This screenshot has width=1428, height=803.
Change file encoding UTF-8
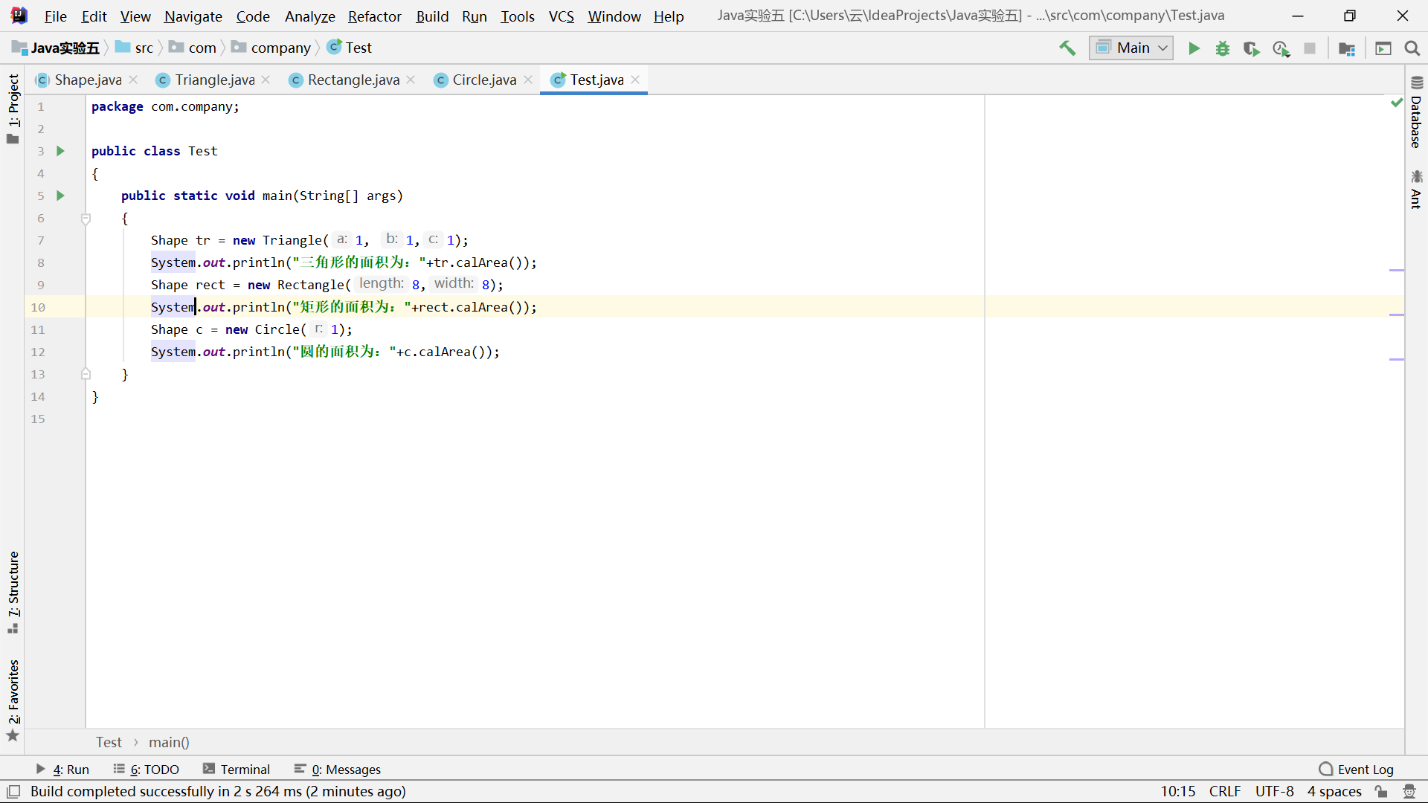tap(1274, 792)
